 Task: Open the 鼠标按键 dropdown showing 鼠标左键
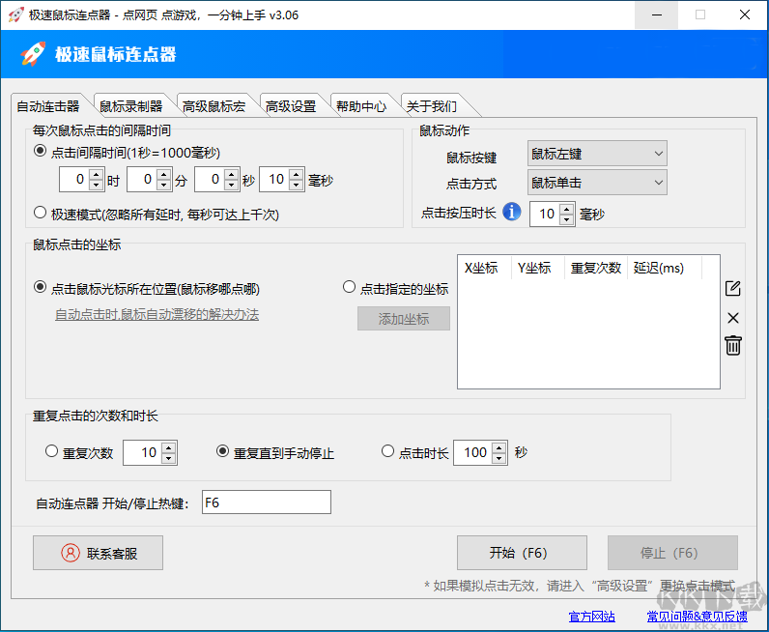coord(597,154)
